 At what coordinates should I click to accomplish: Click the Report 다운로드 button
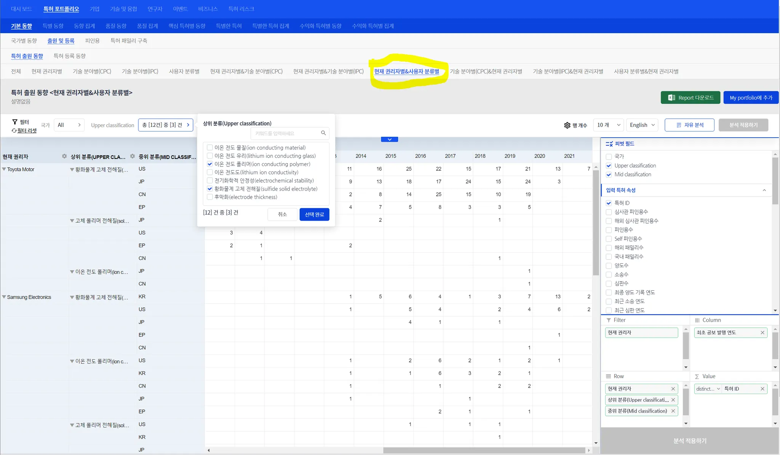point(690,98)
